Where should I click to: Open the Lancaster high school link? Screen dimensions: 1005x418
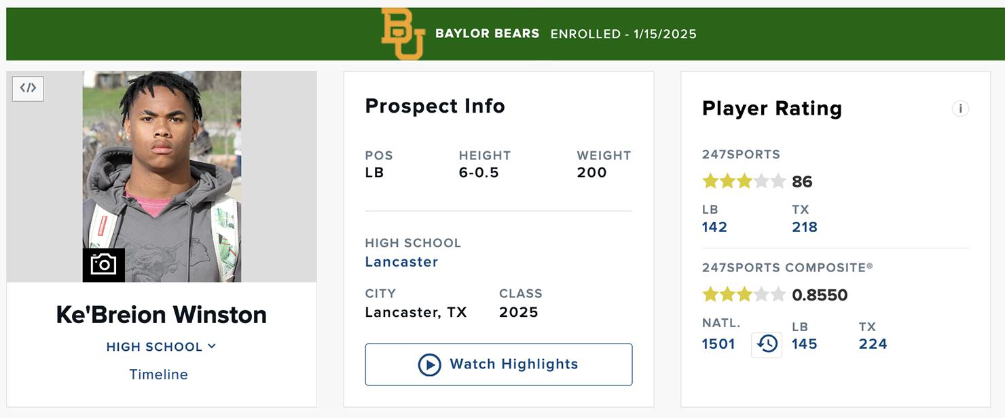coord(401,262)
